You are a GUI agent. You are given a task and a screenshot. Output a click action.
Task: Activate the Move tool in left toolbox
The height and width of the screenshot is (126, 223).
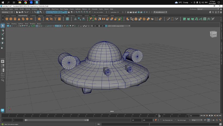click(3, 38)
